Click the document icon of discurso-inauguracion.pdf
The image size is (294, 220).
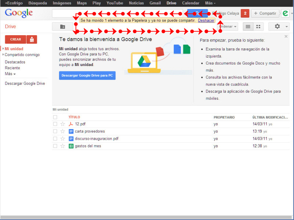71,139
